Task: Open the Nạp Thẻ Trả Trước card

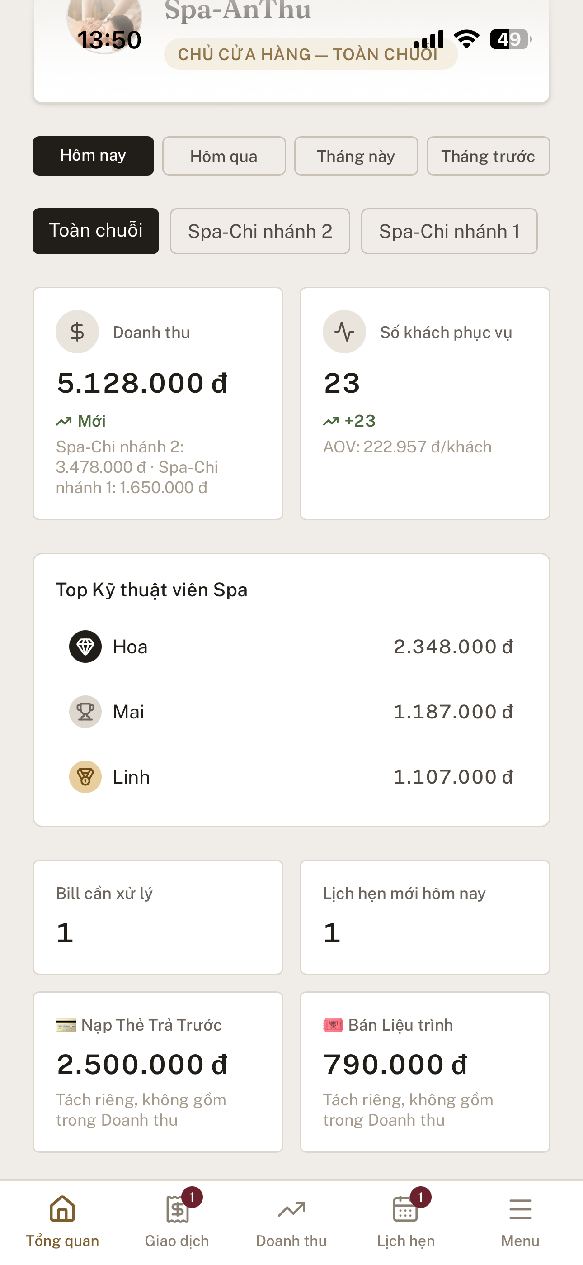Action: 158,1071
